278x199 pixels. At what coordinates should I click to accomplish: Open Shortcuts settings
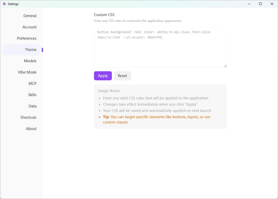28,117
